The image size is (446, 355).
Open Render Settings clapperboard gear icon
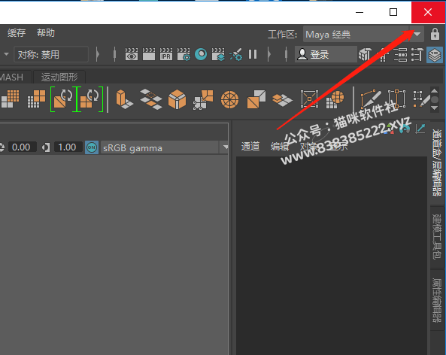tap(184, 54)
